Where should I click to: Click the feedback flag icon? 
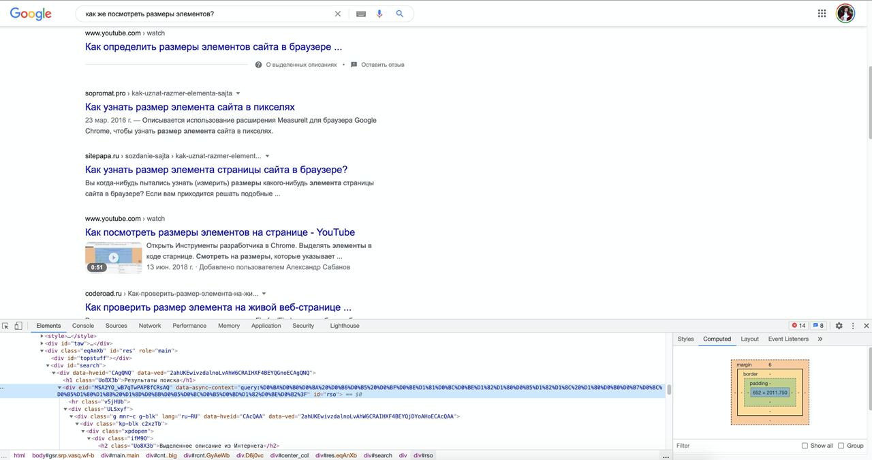pos(354,65)
